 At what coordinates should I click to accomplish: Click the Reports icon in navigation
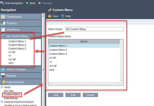[x=3, y=76]
